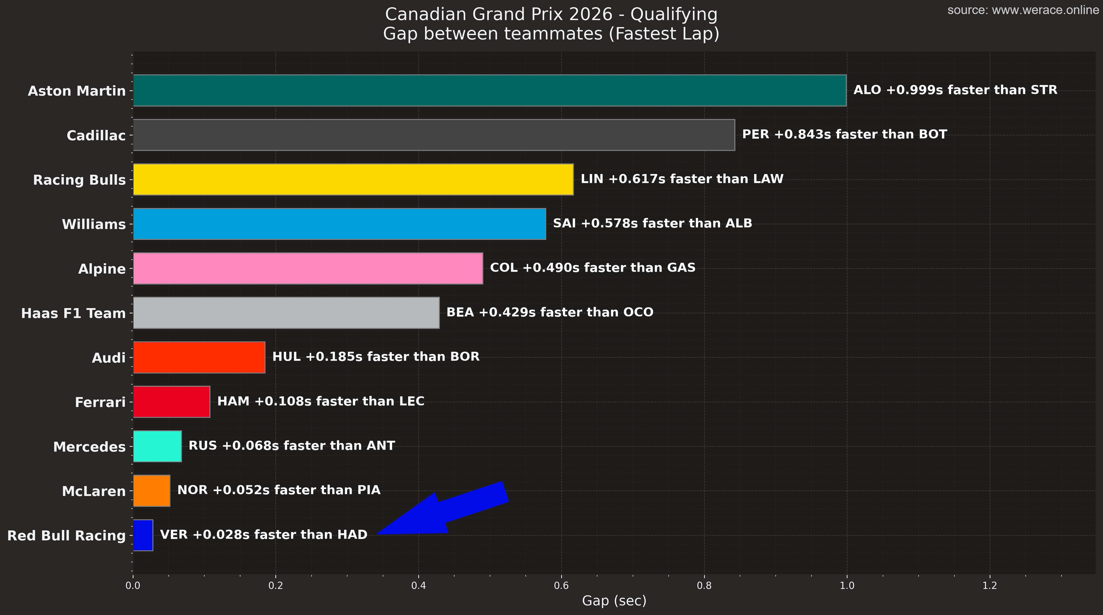Viewport: 1103px width, 615px height.
Task: Click the "1.2" x-axis tick label
Action: pyautogui.click(x=990, y=585)
